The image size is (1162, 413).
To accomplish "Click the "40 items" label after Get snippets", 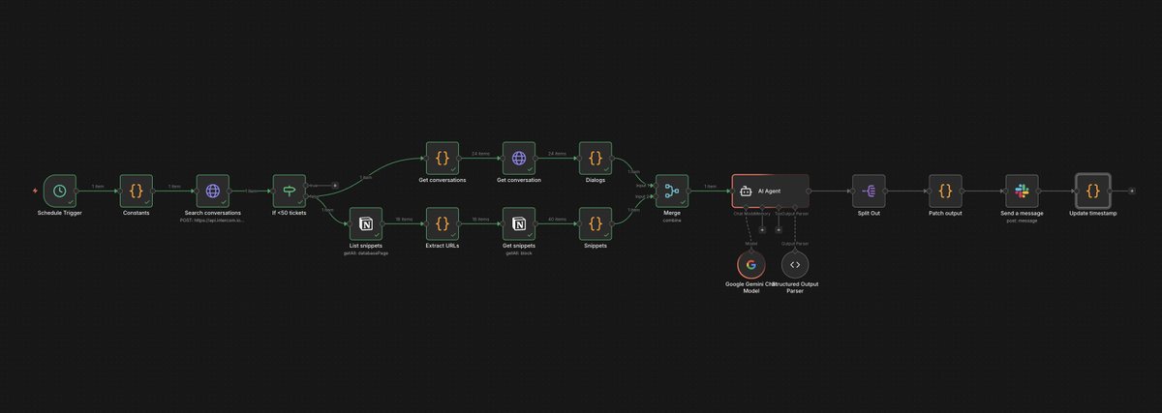I will (557, 221).
